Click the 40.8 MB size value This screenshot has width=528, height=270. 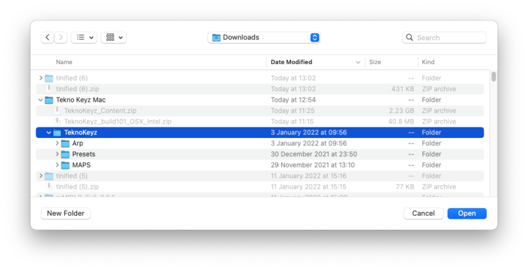coord(401,121)
